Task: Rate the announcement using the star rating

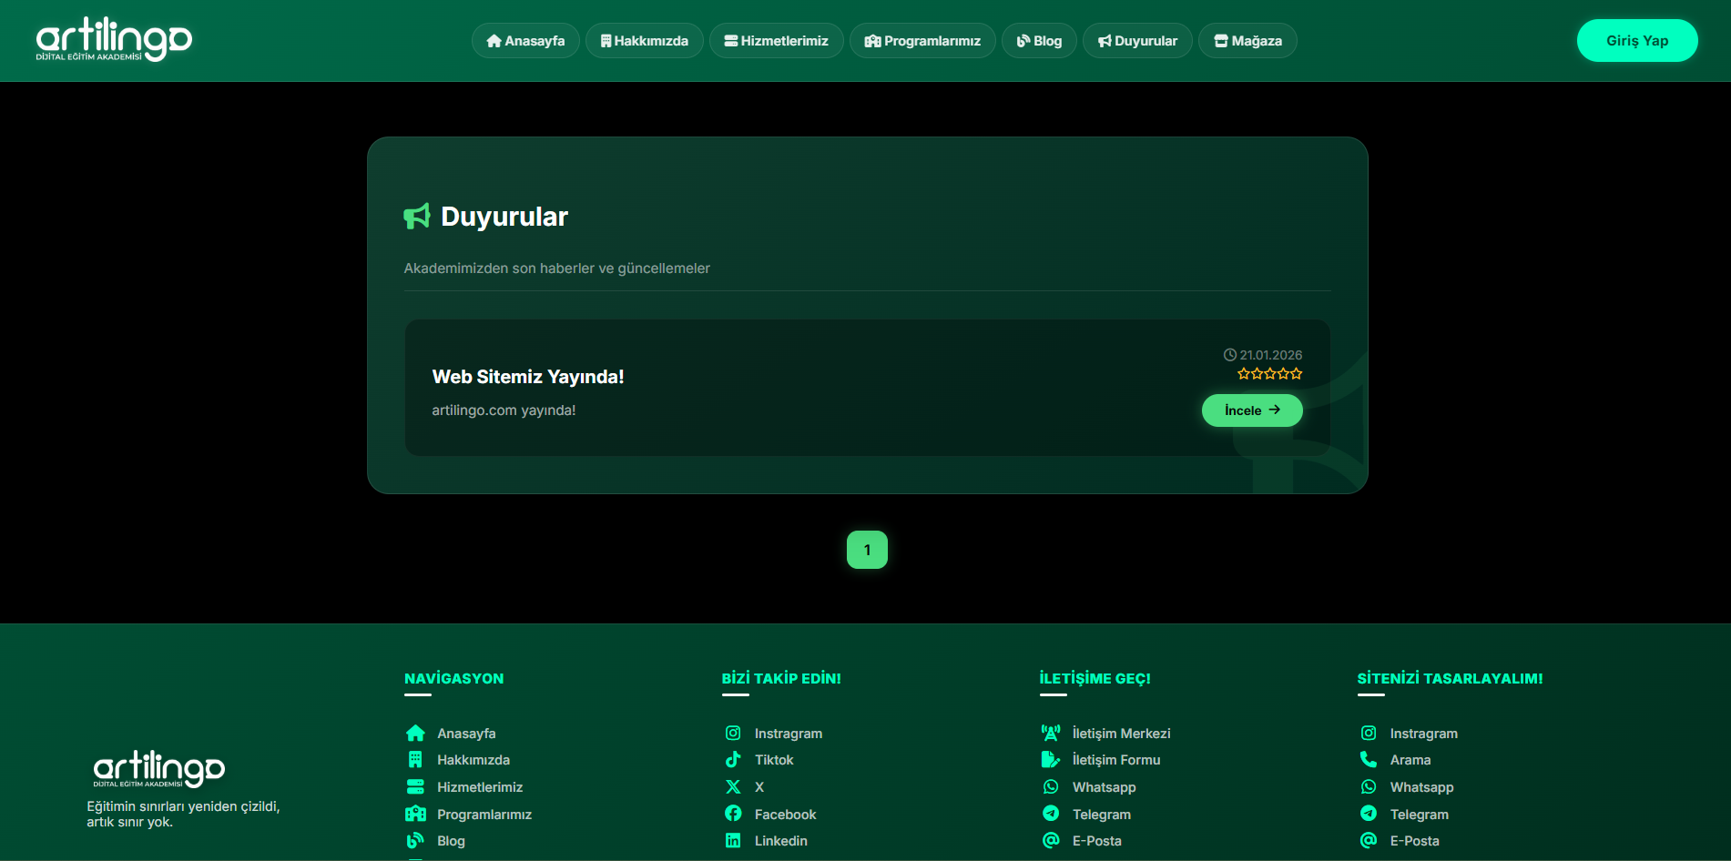Action: click(x=1269, y=374)
